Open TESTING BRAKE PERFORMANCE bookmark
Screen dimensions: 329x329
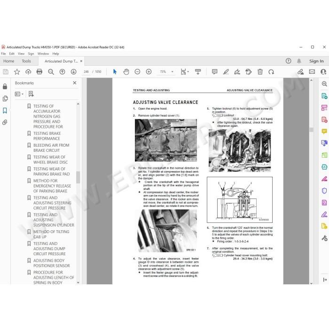[x=47, y=136]
